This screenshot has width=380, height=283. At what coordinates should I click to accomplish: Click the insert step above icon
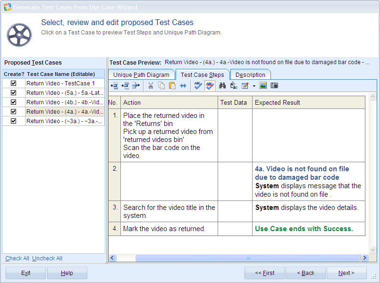114,85
